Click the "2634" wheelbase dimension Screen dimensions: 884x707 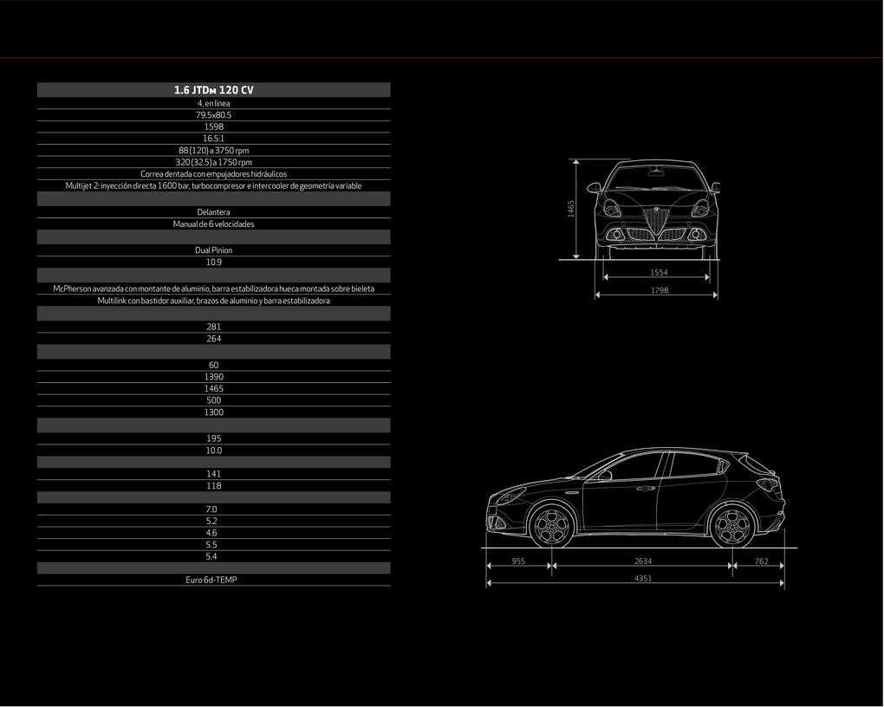coord(643,561)
